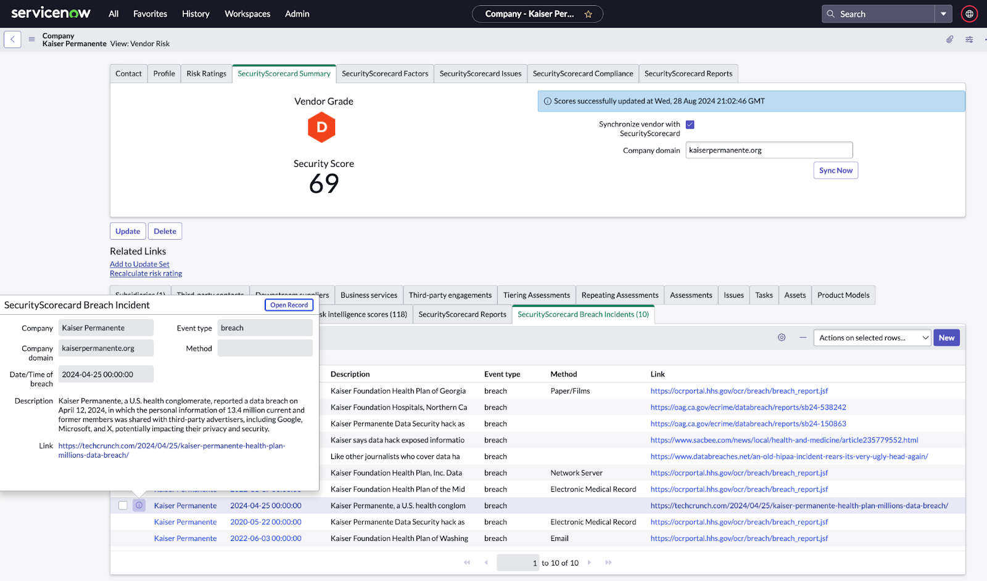Image resolution: width=987 pixels, height=581 pixels.
Task: Open the Tasks related list tab
Action: coord(764,295)
